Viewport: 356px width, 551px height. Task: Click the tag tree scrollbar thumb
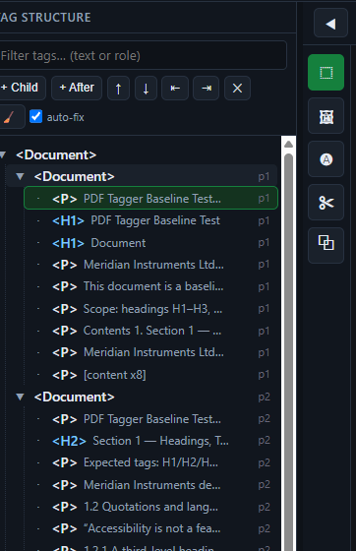pyautogui.click(x=288, y=351)
